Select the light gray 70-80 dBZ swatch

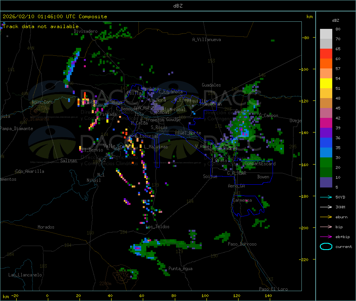(x=326, y=34)
